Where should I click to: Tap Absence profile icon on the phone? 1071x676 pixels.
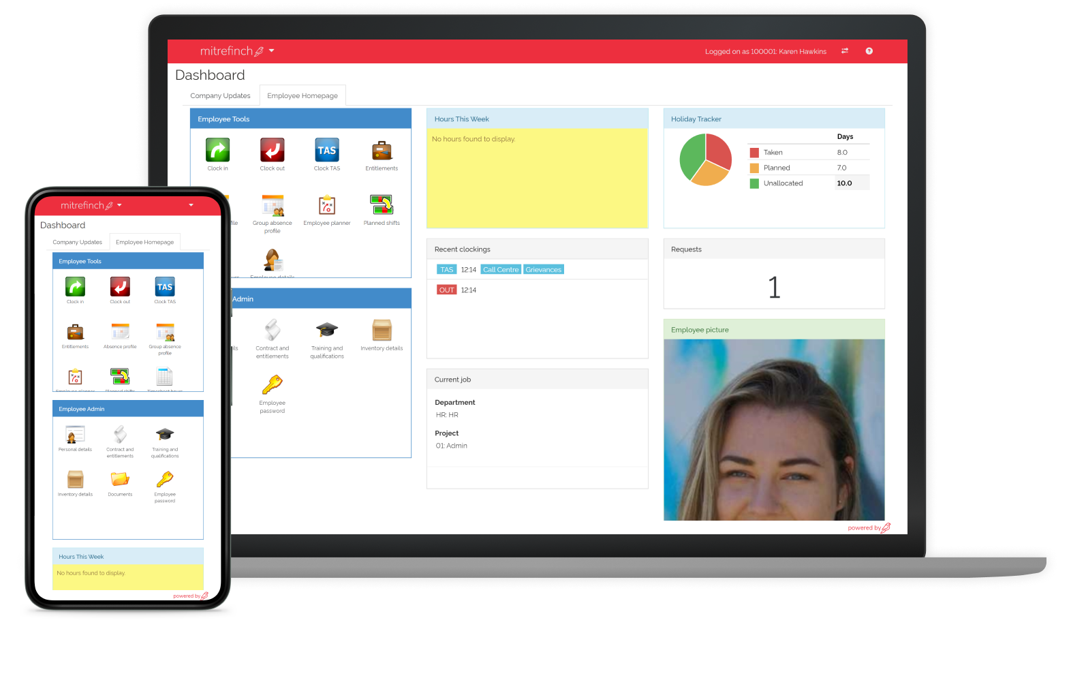click(120, 332)
